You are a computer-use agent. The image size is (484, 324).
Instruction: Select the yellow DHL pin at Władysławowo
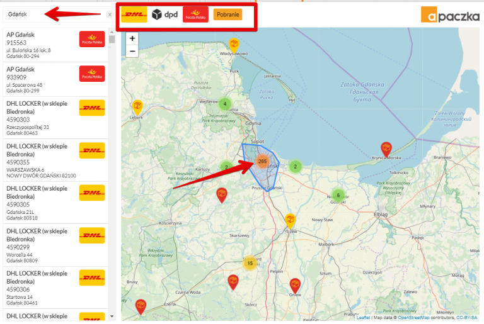coord(234,44)
